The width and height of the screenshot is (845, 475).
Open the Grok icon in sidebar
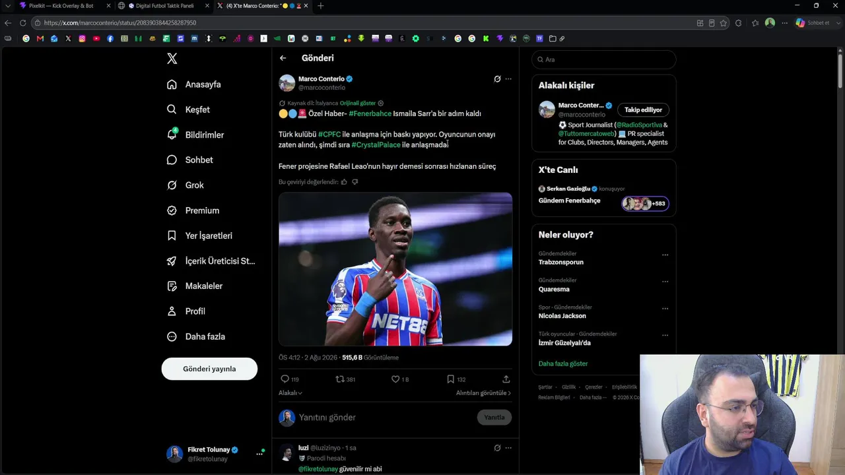pos(172,185)
